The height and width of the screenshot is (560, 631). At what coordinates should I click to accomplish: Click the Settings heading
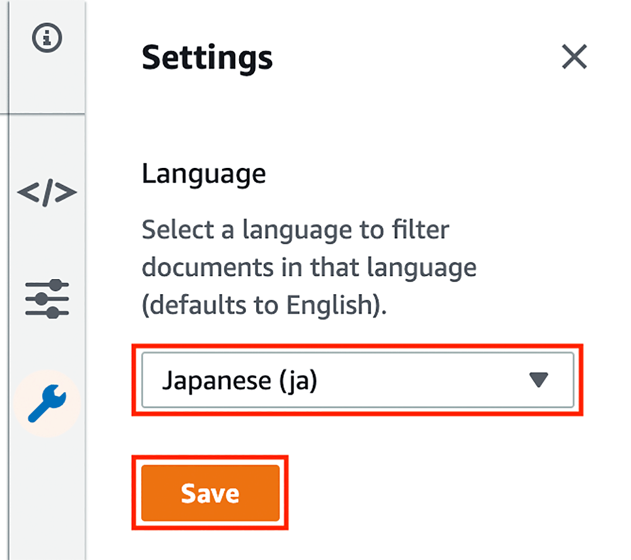(208, 57)
